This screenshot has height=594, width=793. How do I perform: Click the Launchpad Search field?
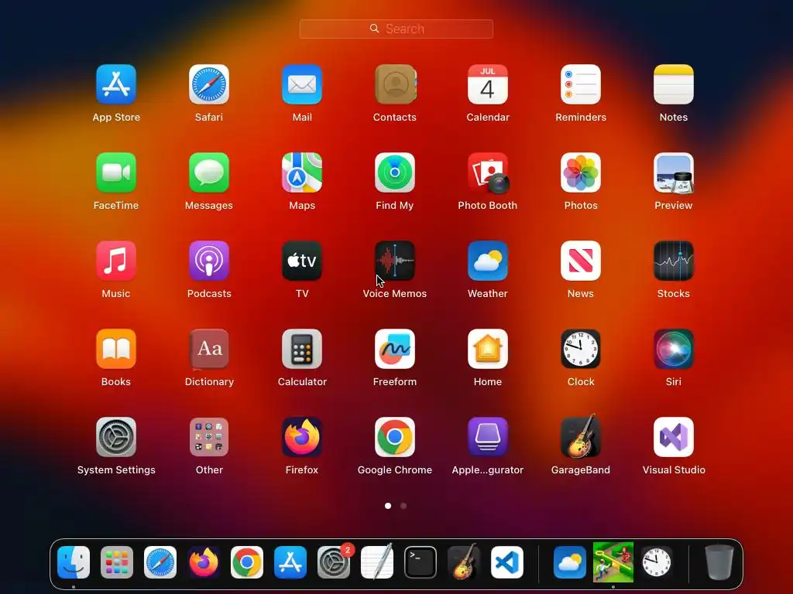click(x=396, y=29)
